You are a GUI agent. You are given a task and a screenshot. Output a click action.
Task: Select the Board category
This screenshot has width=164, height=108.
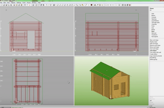[153, 29]
